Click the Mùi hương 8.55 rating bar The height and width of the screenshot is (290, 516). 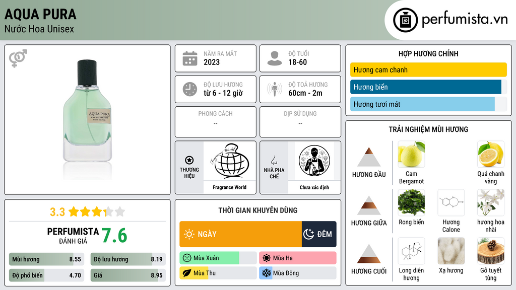coord(47,259)
